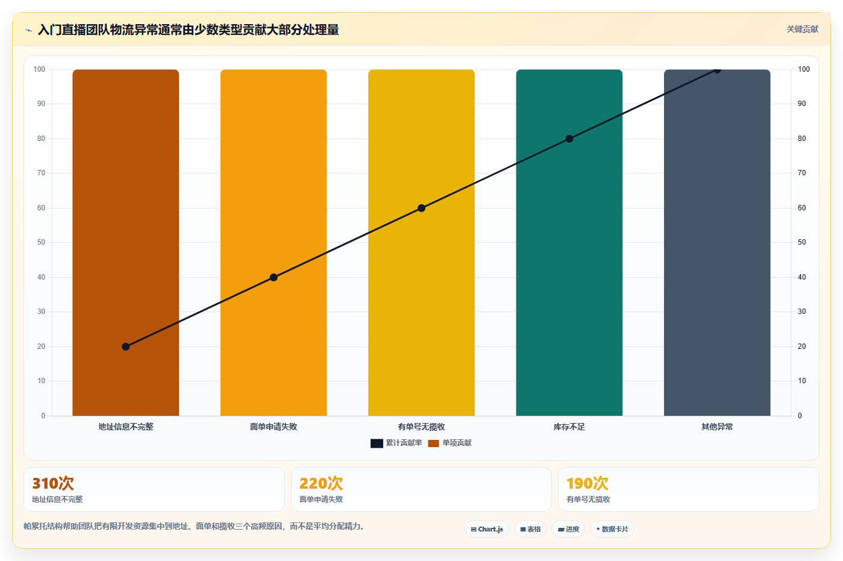Open the Chart.js tag

coord(487,529)
